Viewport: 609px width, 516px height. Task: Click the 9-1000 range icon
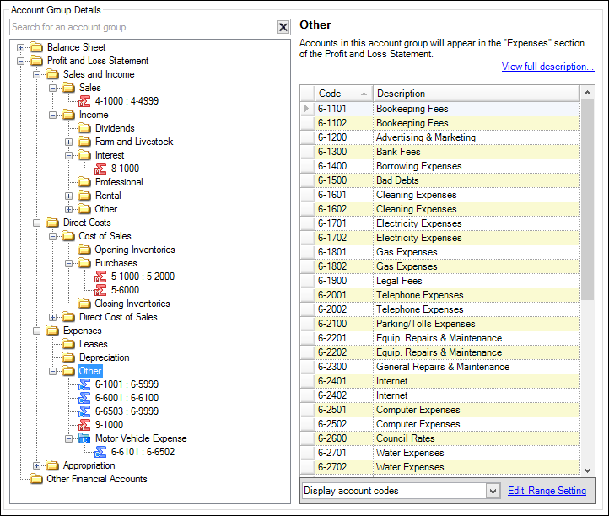(84, 425)
